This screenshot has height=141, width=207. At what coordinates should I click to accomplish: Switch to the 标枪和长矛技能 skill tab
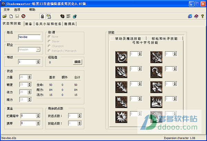[x=165, y=39]
